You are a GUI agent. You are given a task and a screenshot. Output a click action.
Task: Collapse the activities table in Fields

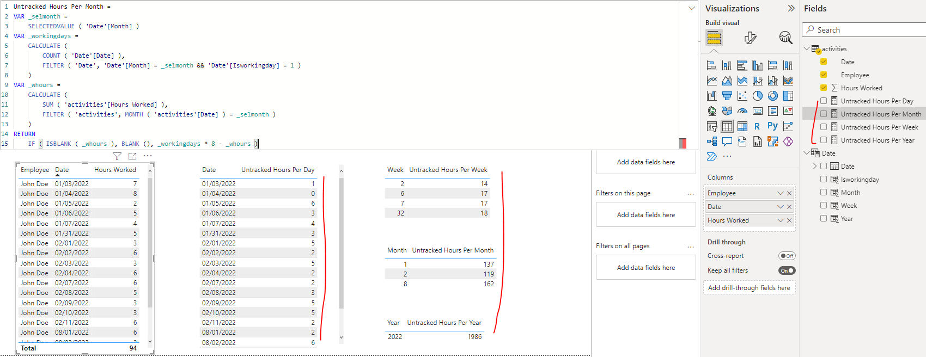click(807, 49)
